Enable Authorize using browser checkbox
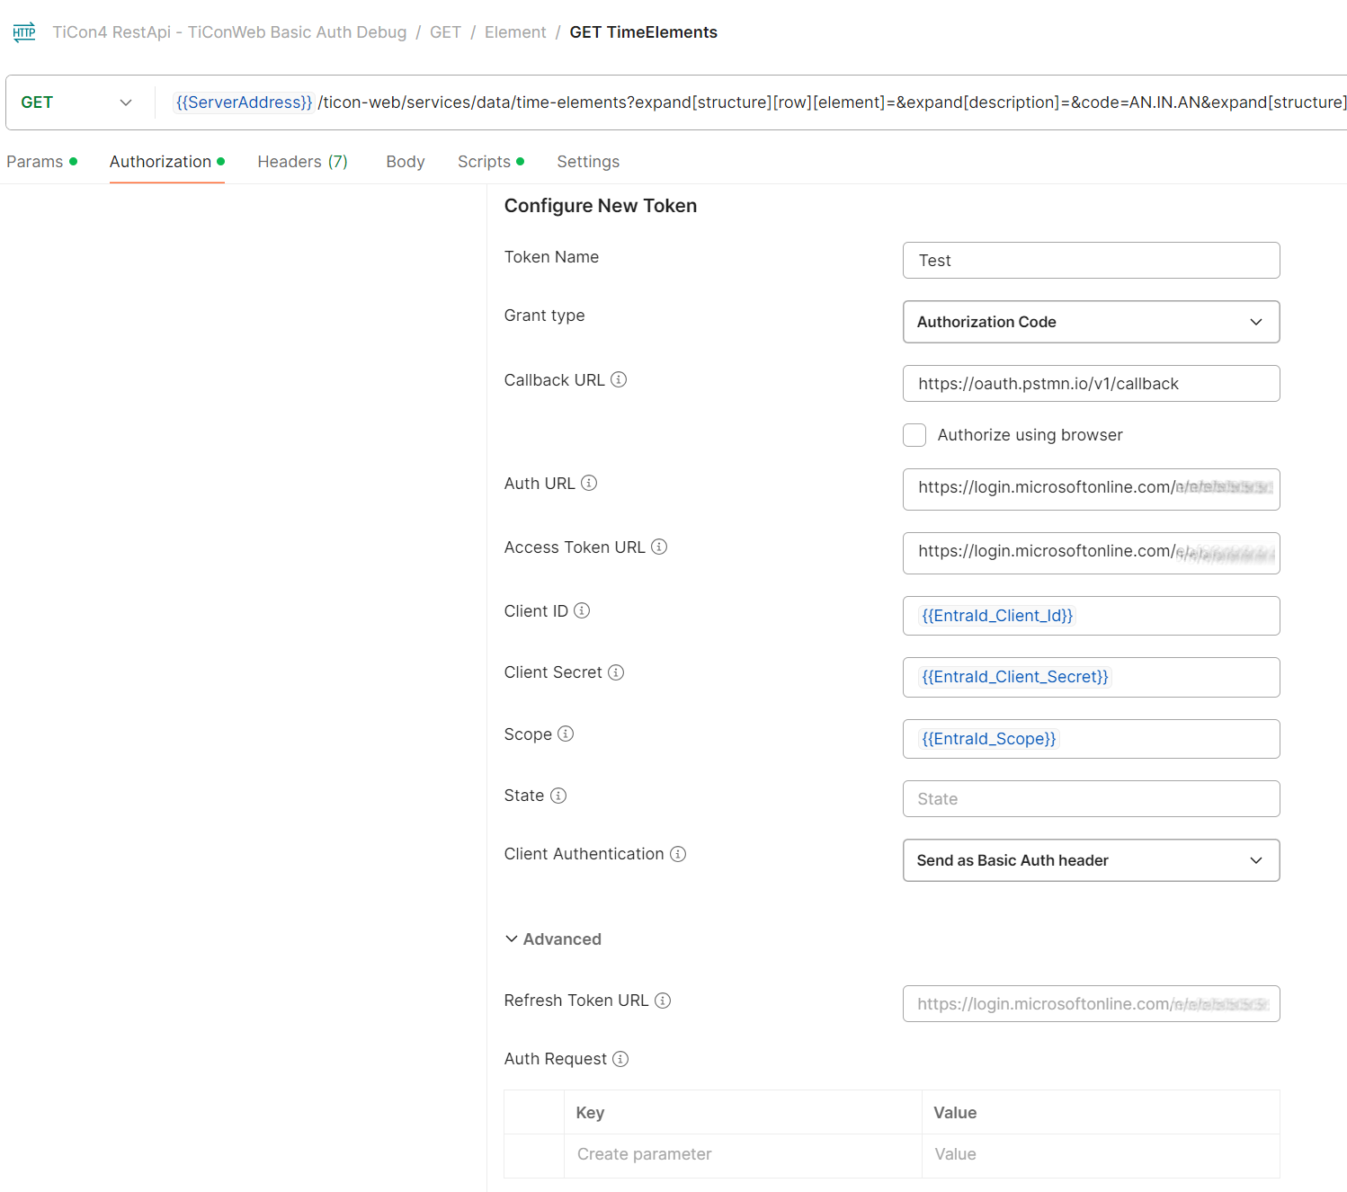This screenshot has width=1347, height=1192. [x=914, y=435]
